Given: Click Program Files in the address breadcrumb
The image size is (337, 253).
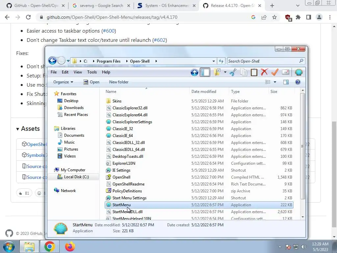Looking at the screenshot, I should tap(108, 61).
